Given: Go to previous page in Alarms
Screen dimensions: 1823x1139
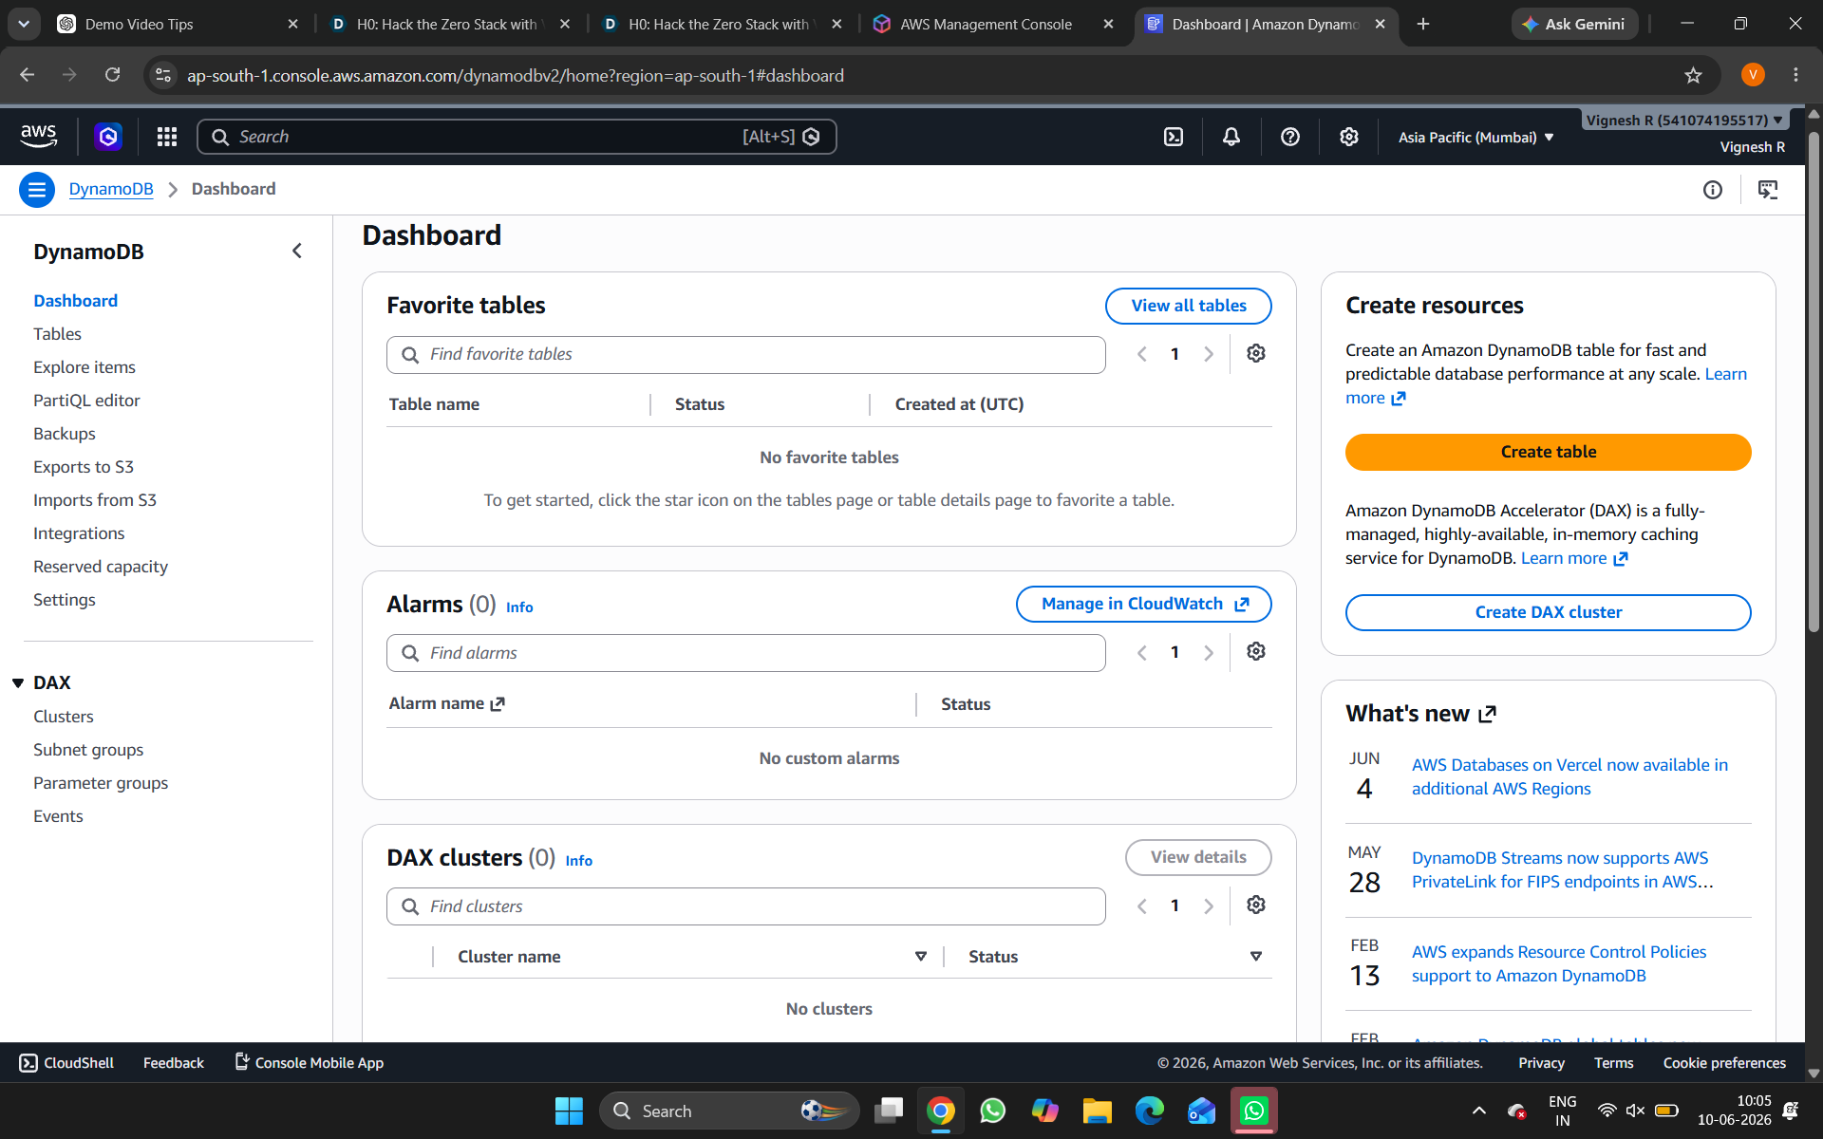Looking at the screenshot, I should (1141, 652).
